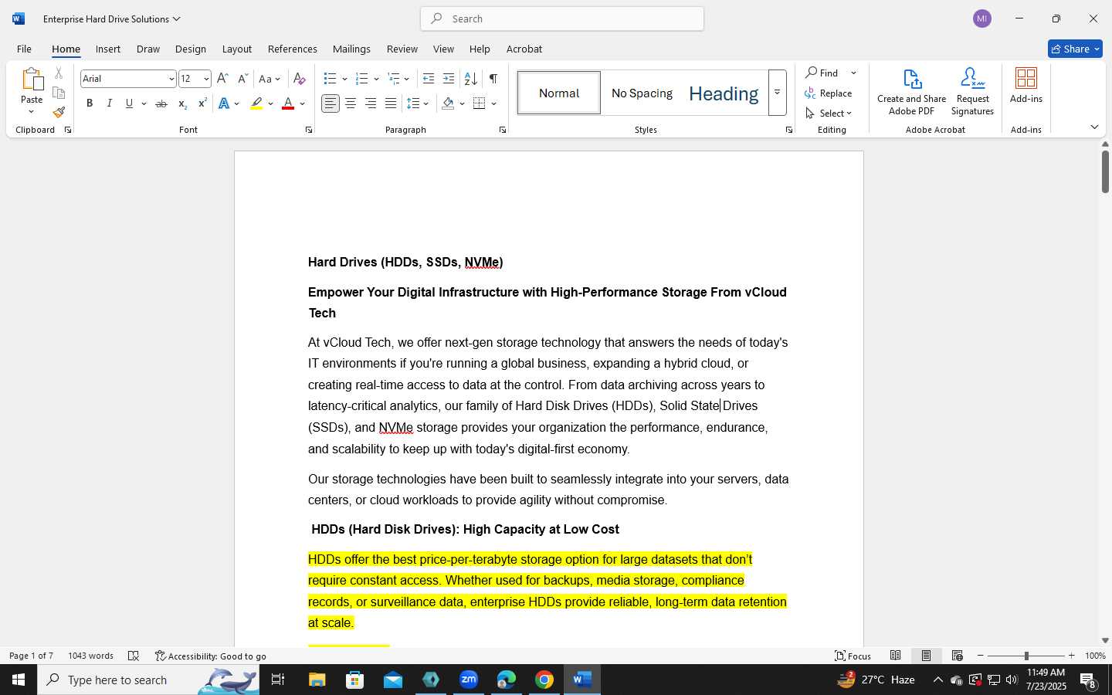The height and width of the screenshot is (695, 1112).
Task: Apply the Heading style
Action: (x=724, y=93)
